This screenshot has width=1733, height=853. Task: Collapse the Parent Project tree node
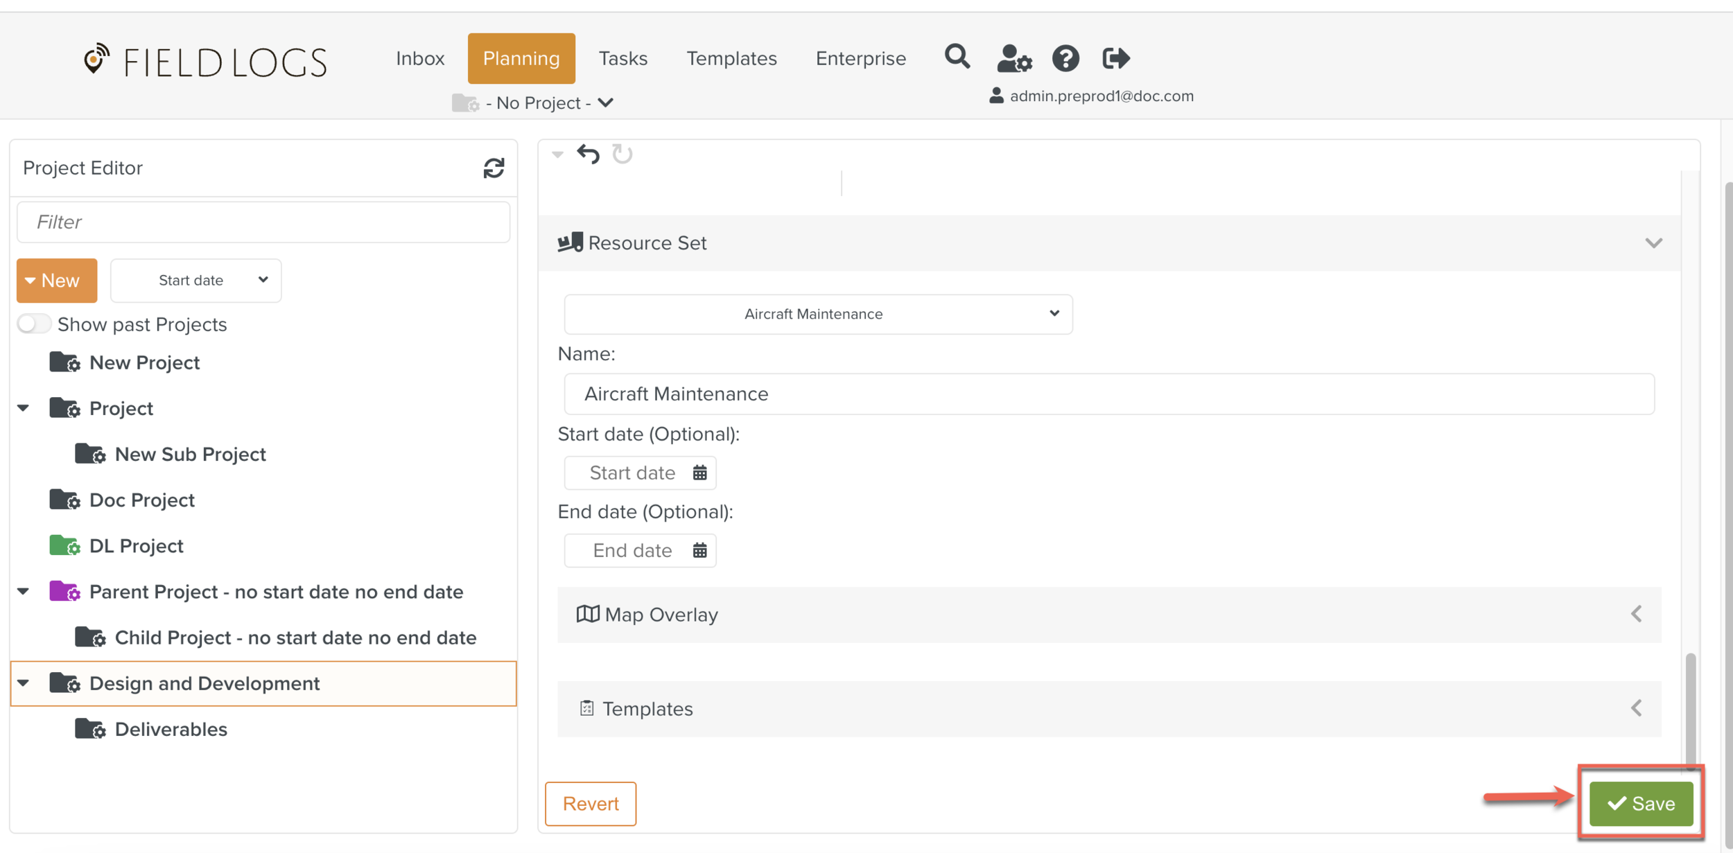click(24, 592)
